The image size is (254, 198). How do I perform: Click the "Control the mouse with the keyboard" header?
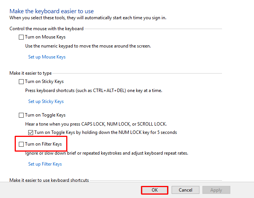[x=46, y=28]
